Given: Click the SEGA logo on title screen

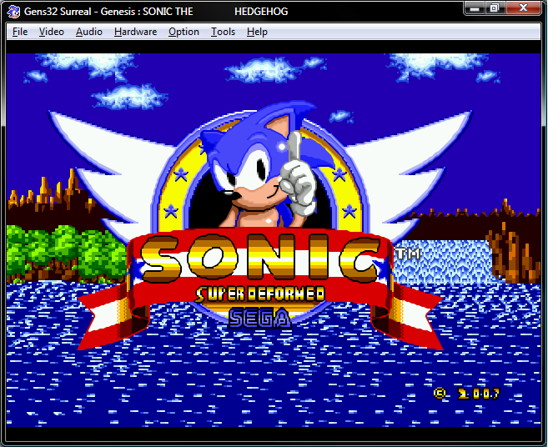Looking at the screenshot, I should point(259,319).
